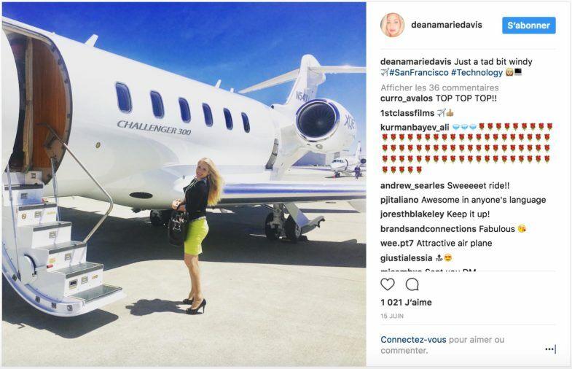Screen dimensions: 572x369
Task: Open the deanamariedavis username in header
Action: (447, 25)
